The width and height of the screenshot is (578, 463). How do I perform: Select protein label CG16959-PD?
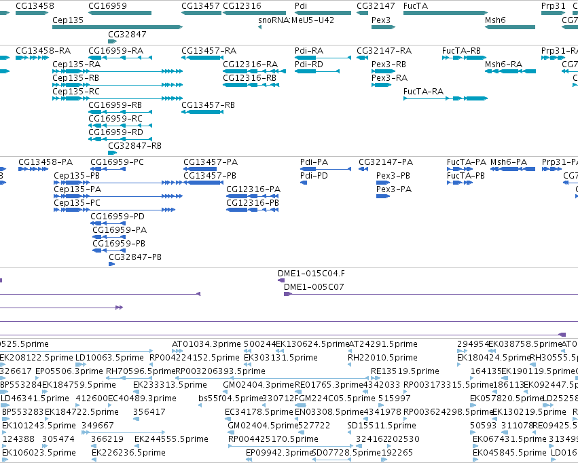pyautogui.click(x=118, y=217)
